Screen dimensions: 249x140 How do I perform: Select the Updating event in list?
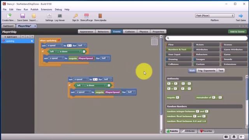point(18,41)
